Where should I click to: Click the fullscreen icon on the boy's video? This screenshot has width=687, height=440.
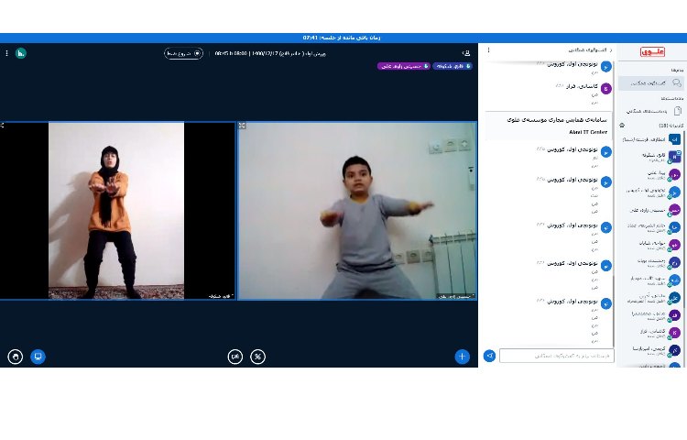242,126
